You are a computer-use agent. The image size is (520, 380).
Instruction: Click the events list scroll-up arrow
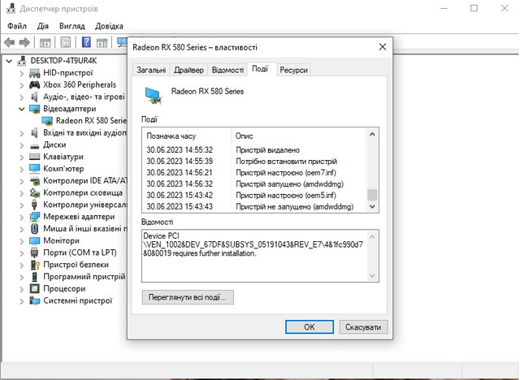coord(372,134)
